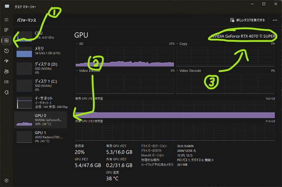Select the Performance page icon
Image resolution: width=282 pixels, height=187 pixels.
click(7, 40)
